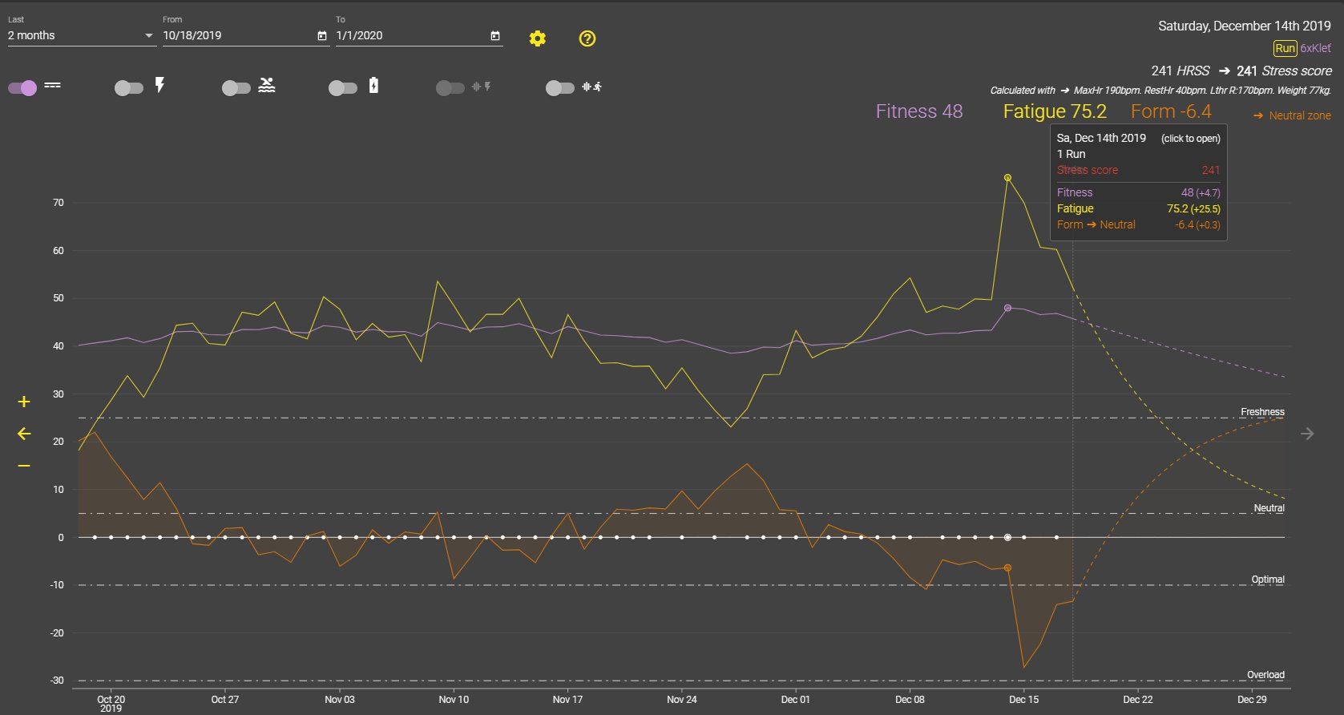
Task: Click the Nov 10 axis label
Action: [x=454, y=699]
